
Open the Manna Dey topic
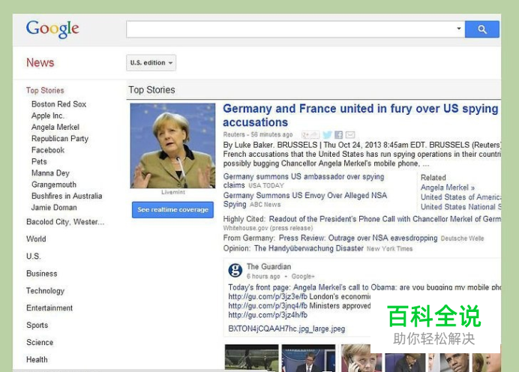(x=50, y=173)
